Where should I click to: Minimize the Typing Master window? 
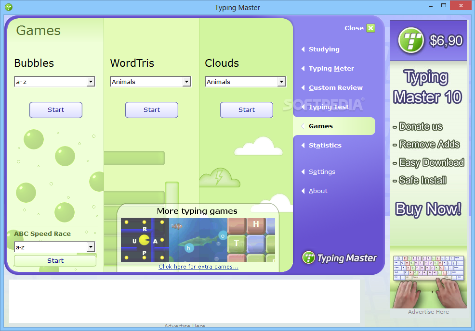[431, 6]
